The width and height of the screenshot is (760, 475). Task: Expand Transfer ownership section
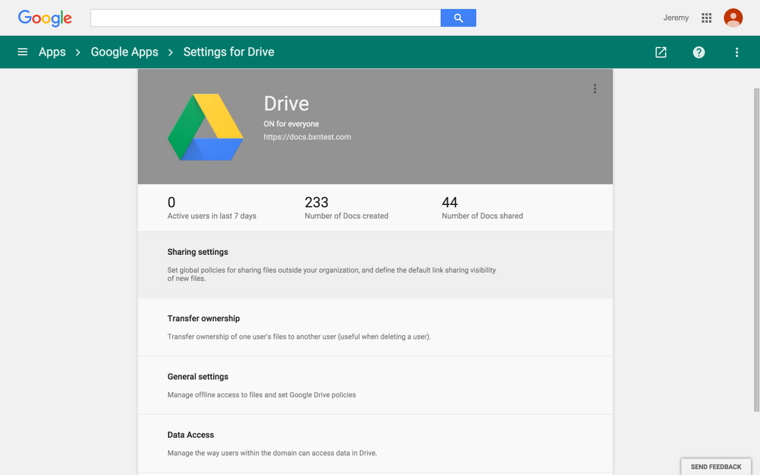coord(375,327)
